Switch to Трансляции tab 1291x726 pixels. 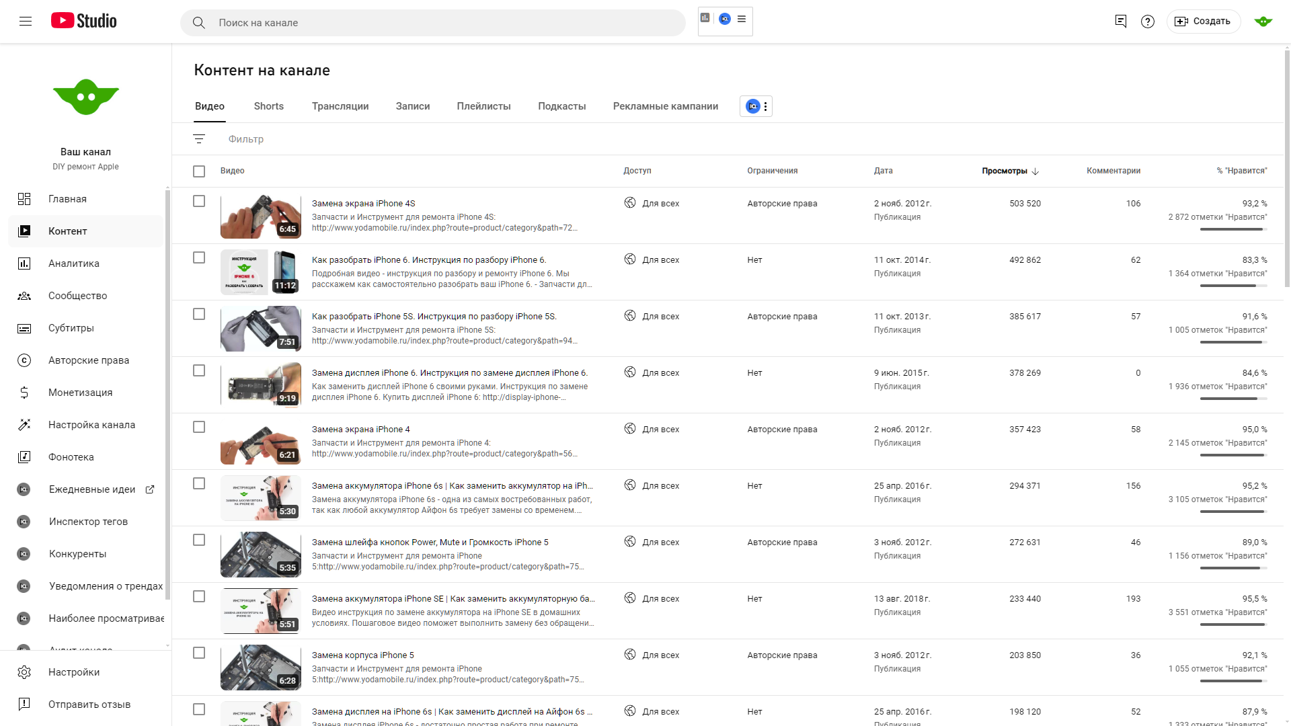click(x=340, y=106)
